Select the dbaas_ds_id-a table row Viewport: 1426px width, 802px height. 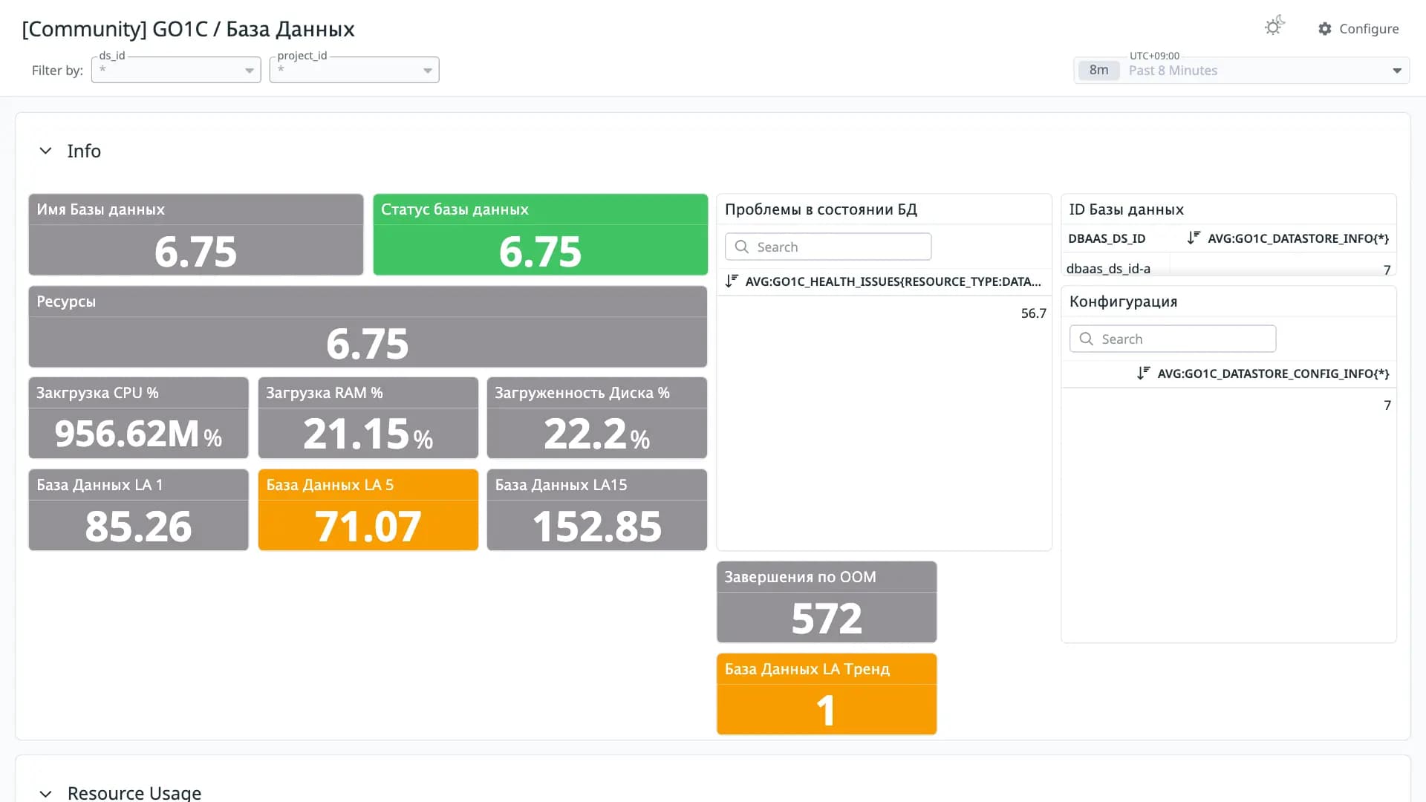pos(1229,268)
